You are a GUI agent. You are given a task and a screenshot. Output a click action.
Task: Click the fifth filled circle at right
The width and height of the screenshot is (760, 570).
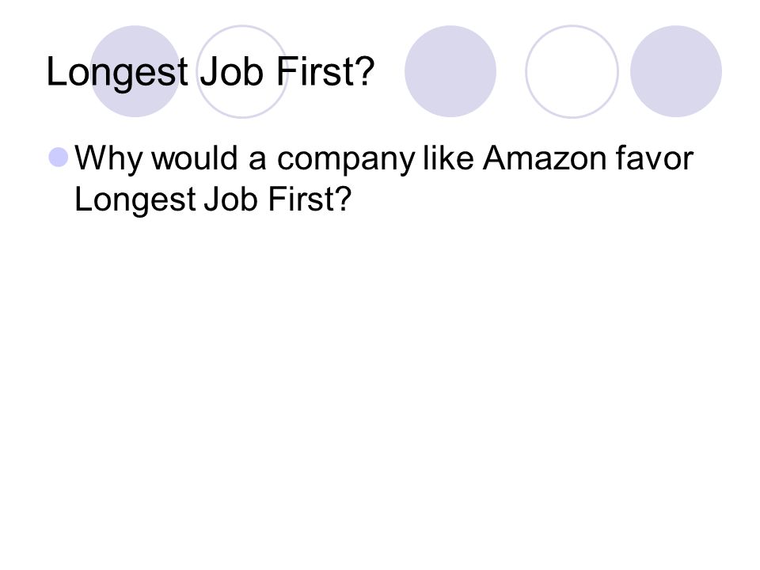676,71
